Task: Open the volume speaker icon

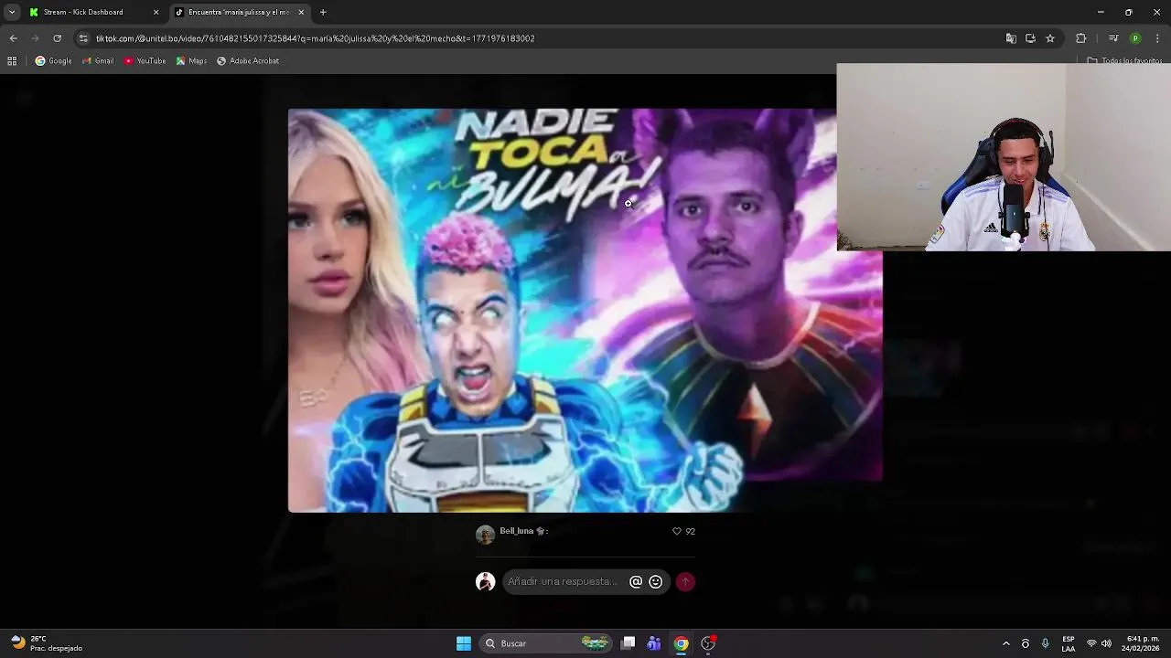Action: (1106, 643)
